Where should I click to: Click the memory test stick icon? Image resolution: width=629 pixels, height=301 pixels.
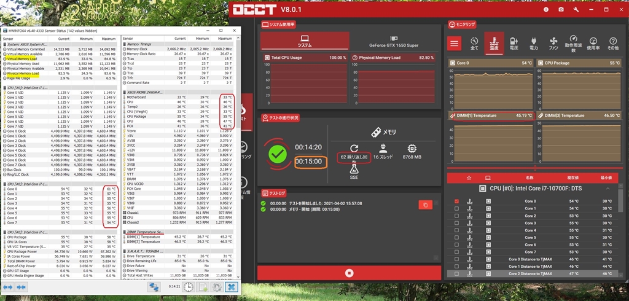click(x=376, y=131)
